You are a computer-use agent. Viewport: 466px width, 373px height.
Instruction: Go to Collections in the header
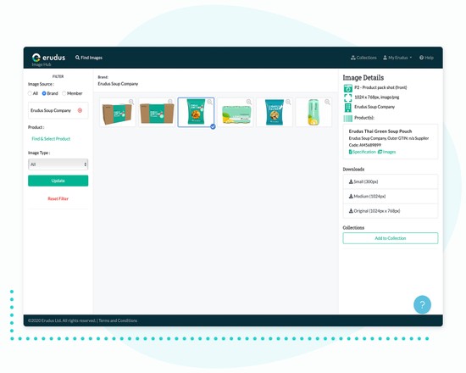pyautogui.click(x=363, y=58)
